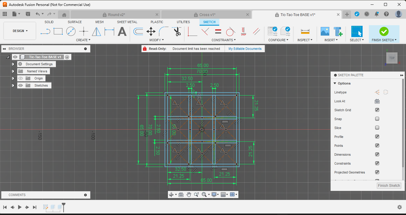Click the Save icon
The image size is (406, 215).
[x=28, y=14]
